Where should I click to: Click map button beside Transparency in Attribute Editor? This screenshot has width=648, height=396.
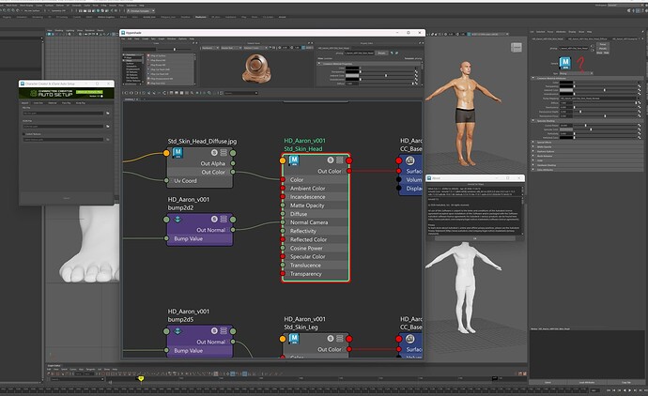[x=640, y=86]
